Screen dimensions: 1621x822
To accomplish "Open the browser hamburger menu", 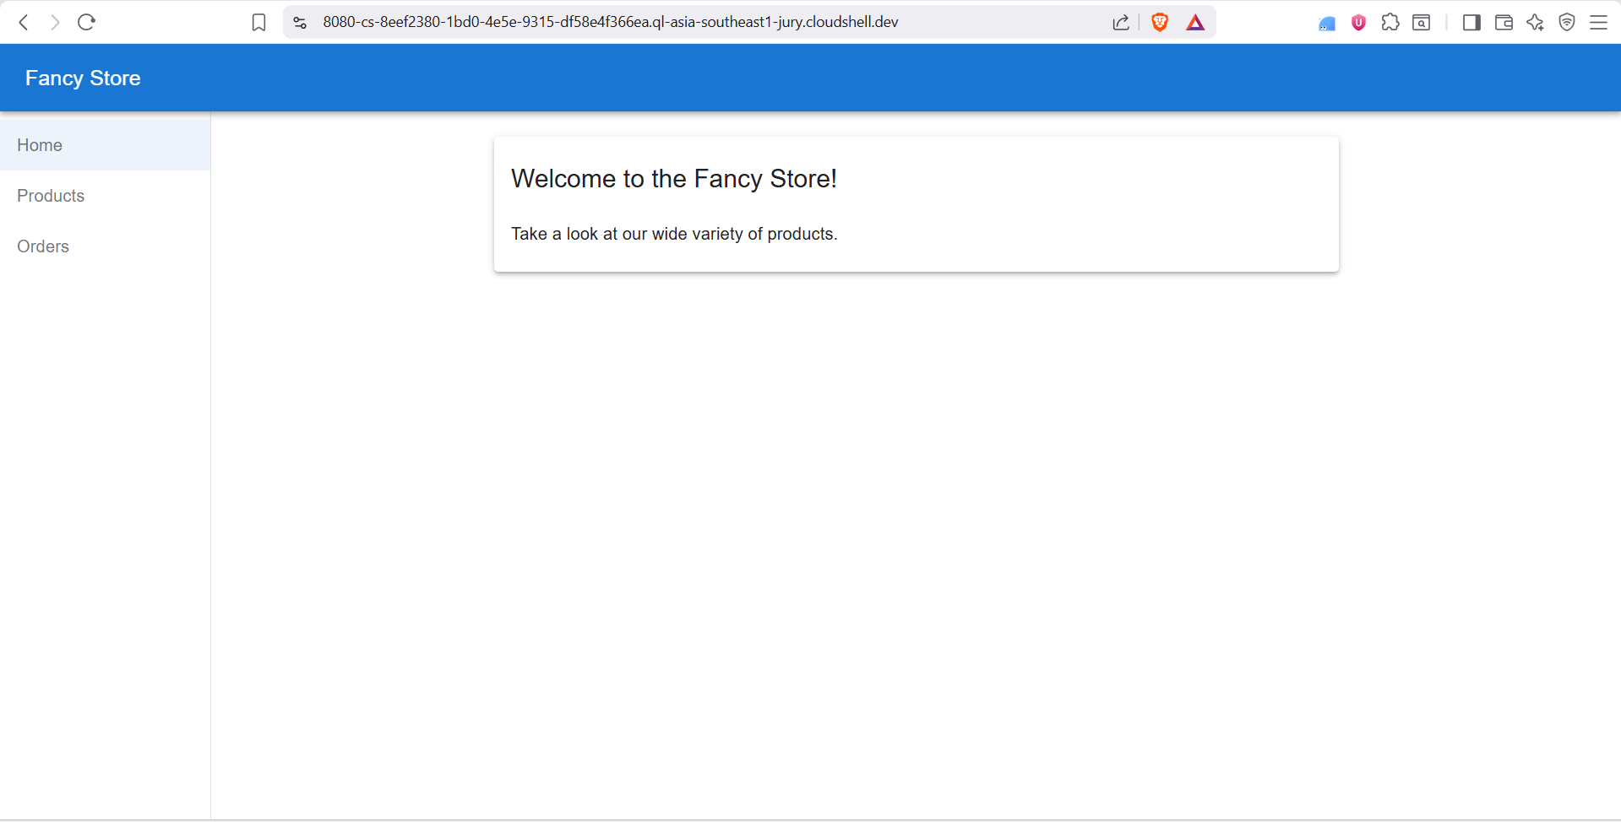I will coord(1599,23).
